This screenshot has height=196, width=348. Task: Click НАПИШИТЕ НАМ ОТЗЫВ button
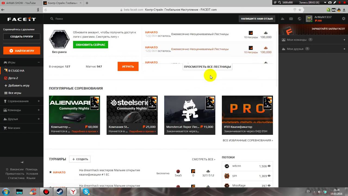(x=257, y=19)
